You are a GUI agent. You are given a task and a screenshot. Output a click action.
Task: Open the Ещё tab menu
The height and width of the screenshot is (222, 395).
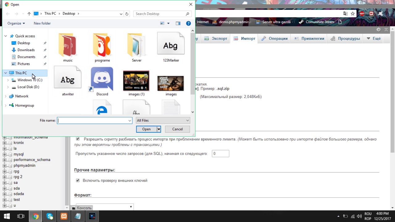click(373, 39)
